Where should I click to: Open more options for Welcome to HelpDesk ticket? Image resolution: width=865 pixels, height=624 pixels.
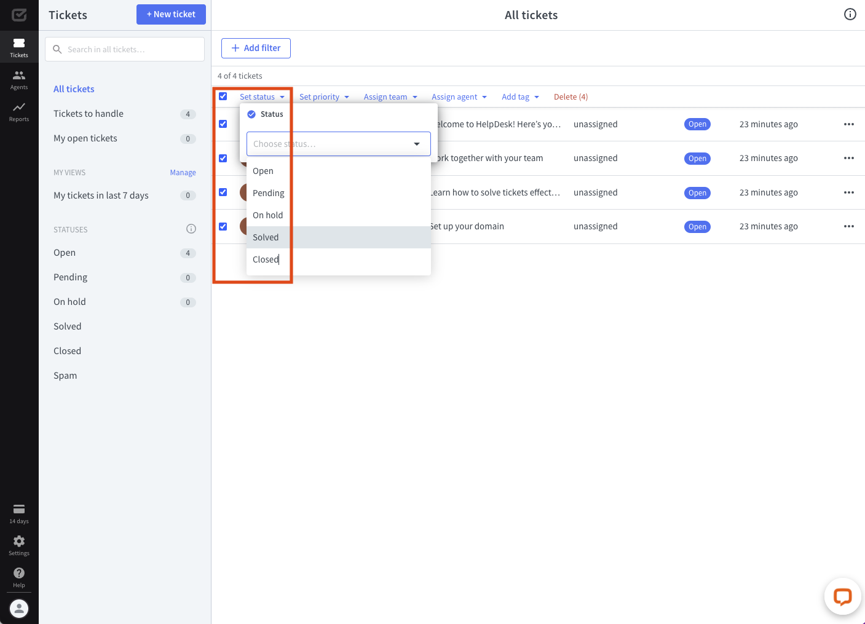pyautogui.click(x=849, y=124)
